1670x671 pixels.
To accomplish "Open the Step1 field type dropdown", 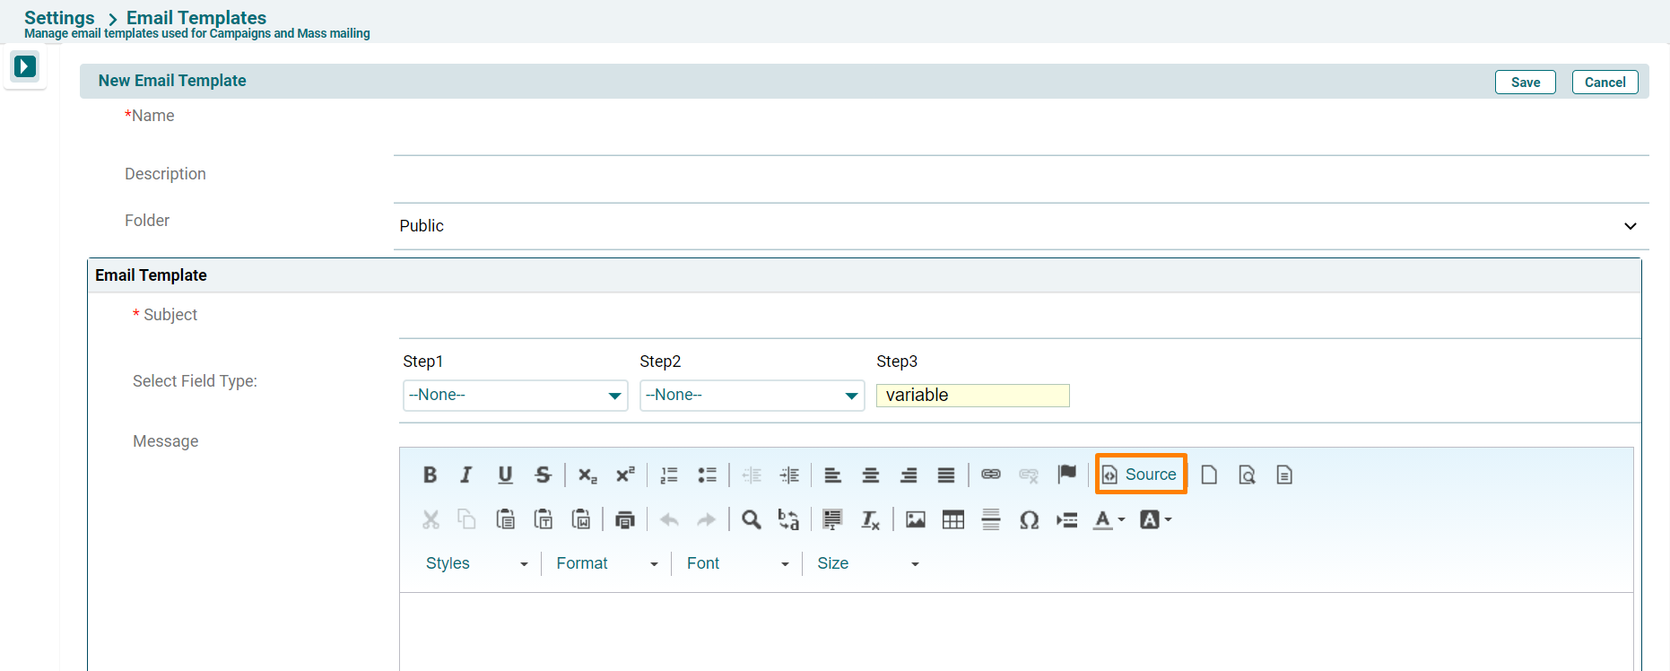I will (515, 396).
